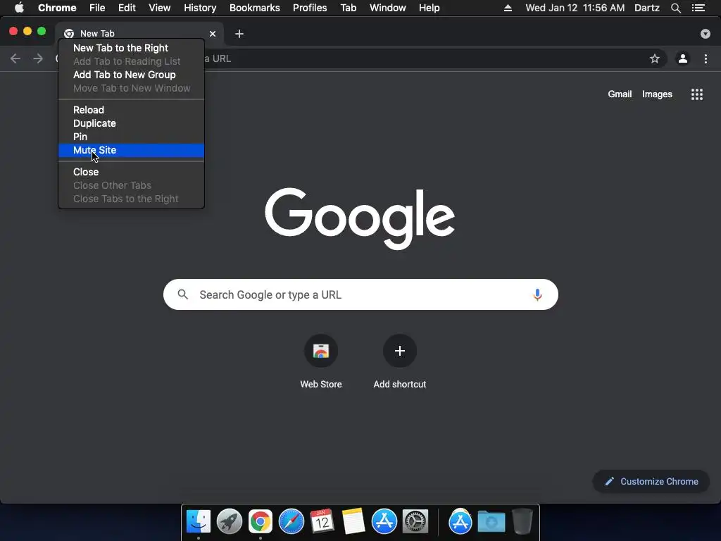Click Customize Chrome
This screenshot has height=541, width=721.
651,481
